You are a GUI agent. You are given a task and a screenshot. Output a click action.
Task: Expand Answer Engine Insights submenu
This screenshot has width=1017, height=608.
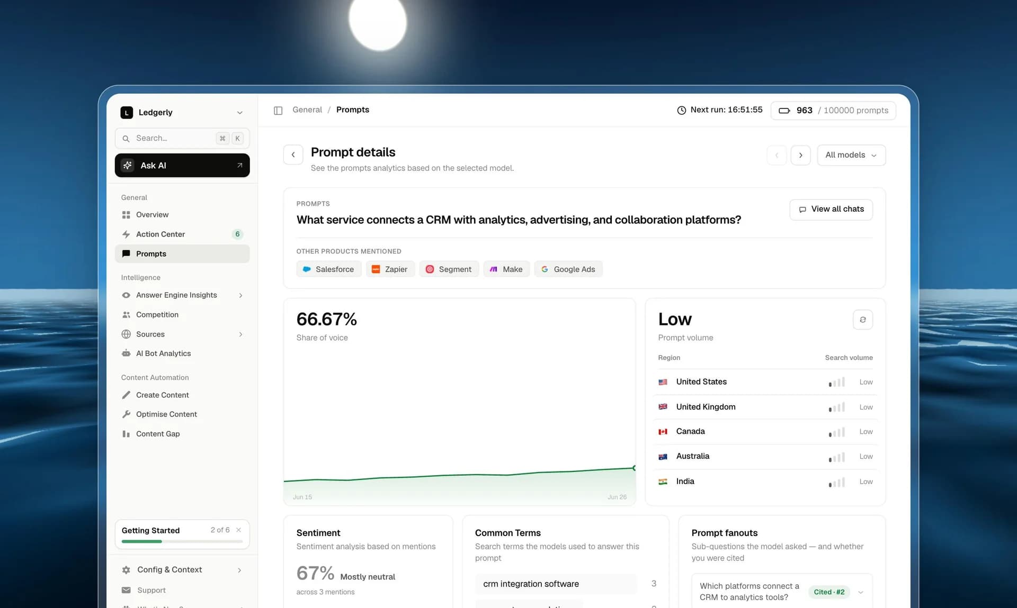[240, 295]
